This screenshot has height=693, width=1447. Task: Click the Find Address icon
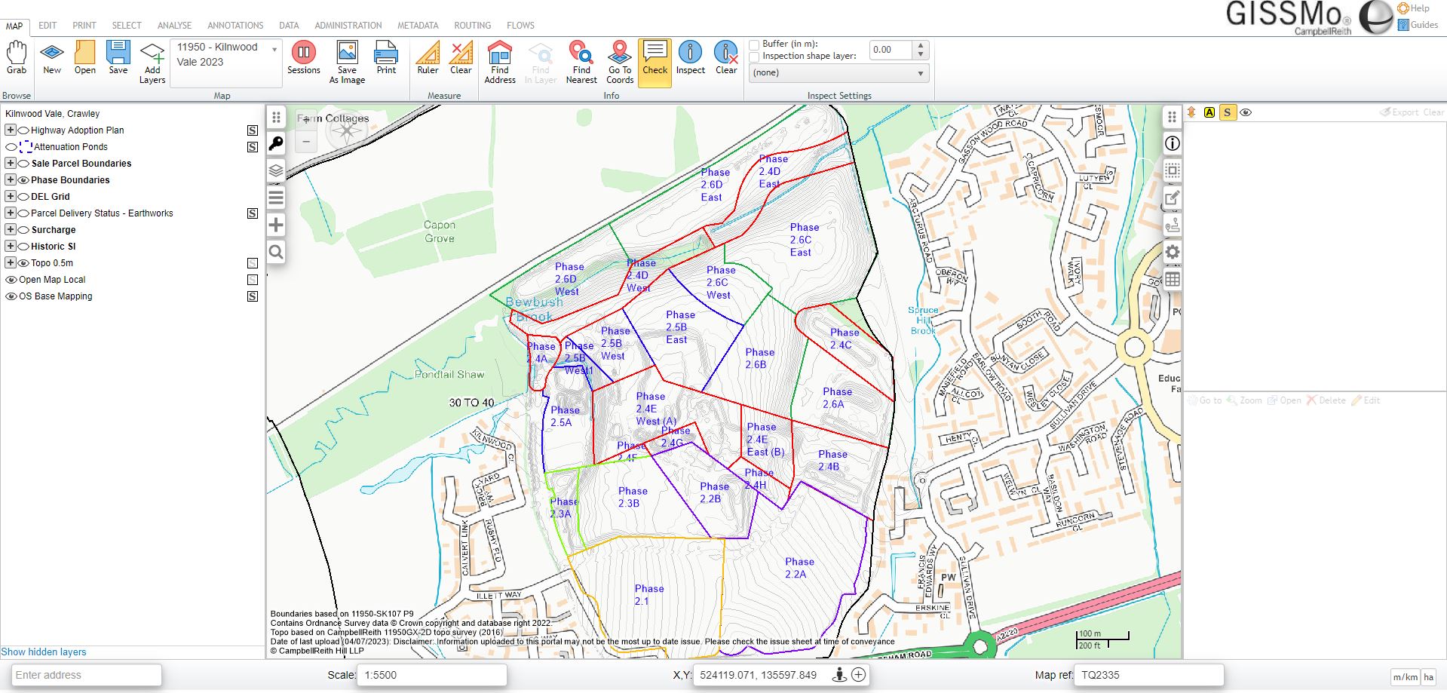499,61
